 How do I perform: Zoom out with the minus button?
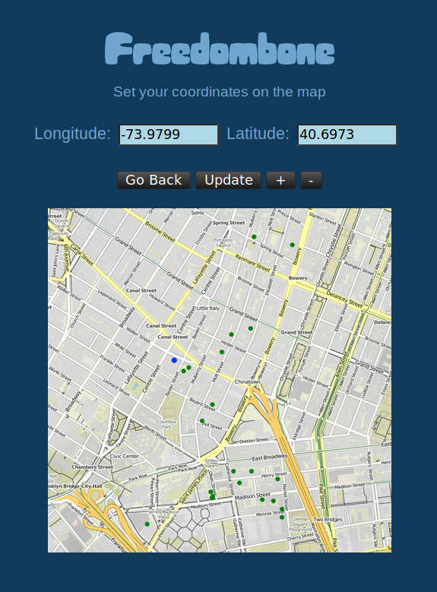[311, 180]
